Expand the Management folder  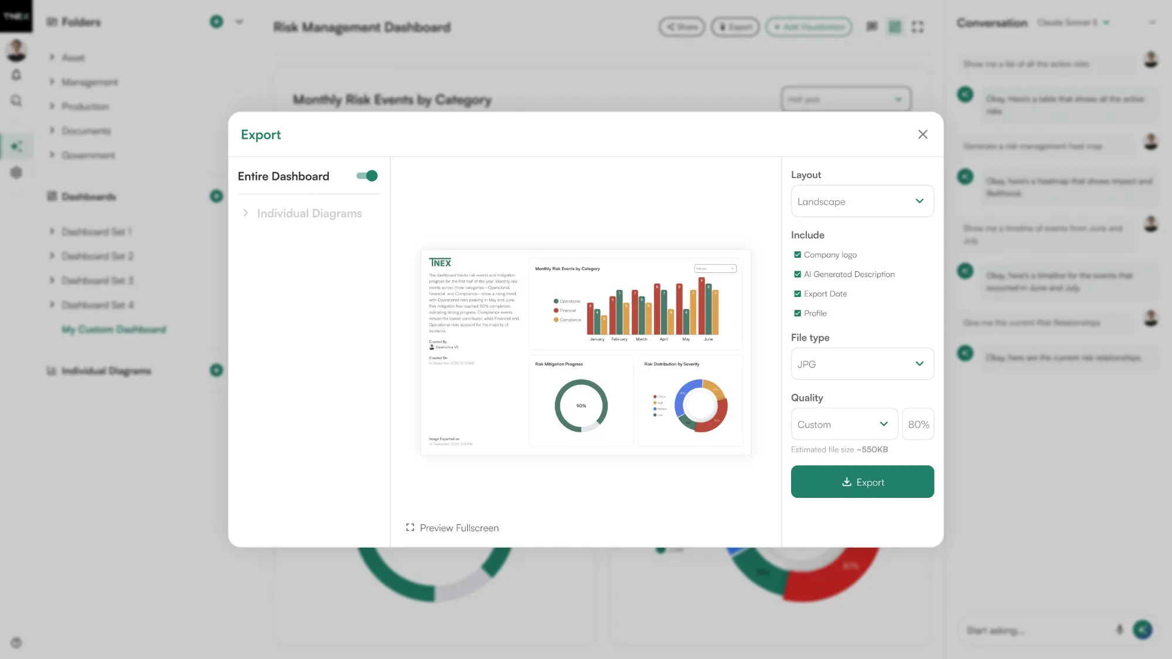(x=52, y=82)
